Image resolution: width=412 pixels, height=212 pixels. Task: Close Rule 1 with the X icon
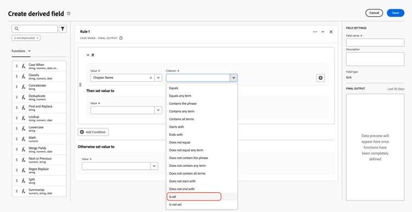(331, 32)
